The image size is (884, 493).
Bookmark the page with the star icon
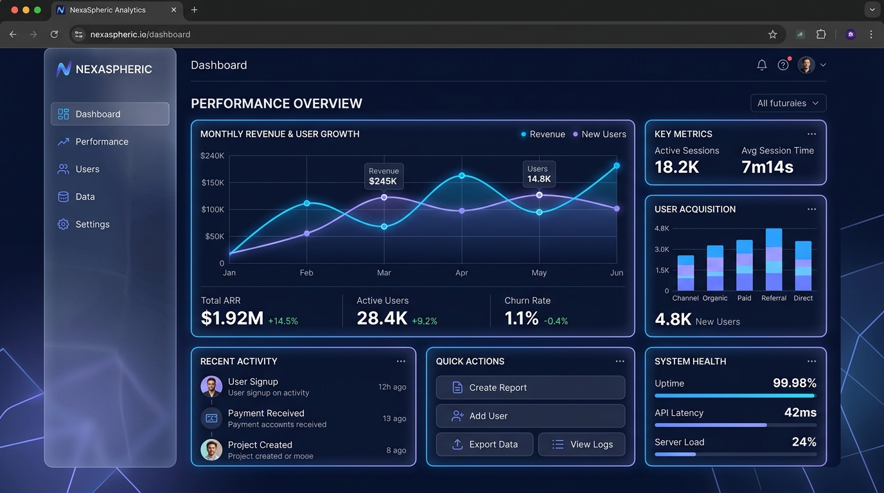[x=773, y=35]
